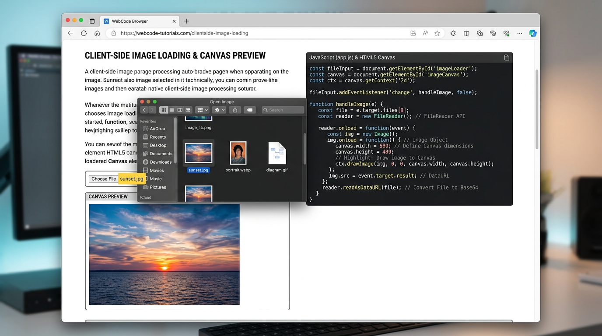Switch to the WebCode Browser tab
Image resolution: width=602 pixels, height=336 pixels.
pos(140,21)
